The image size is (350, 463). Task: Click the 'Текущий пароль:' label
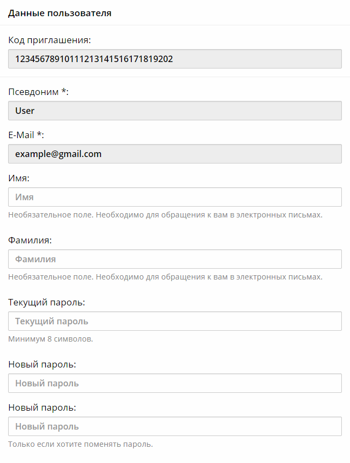tap(46, 302)
